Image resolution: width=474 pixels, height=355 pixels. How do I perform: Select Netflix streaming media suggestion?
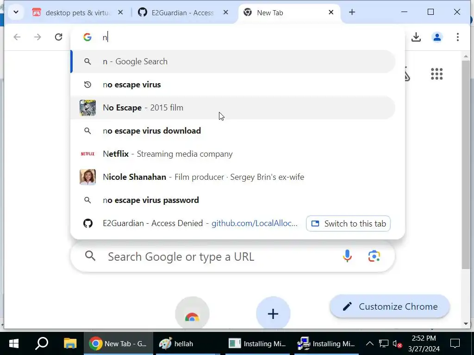click(x=233, y=154)
